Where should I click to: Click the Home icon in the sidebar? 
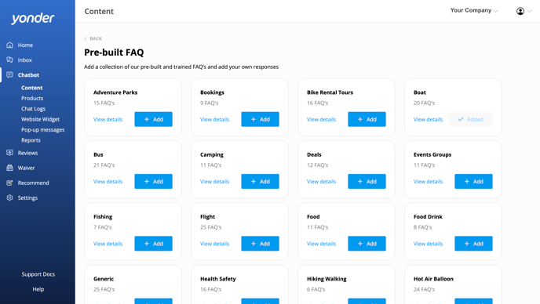coord(9,45)
